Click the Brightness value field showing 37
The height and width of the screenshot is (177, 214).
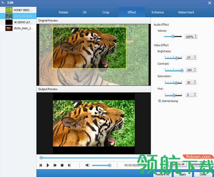190,57
